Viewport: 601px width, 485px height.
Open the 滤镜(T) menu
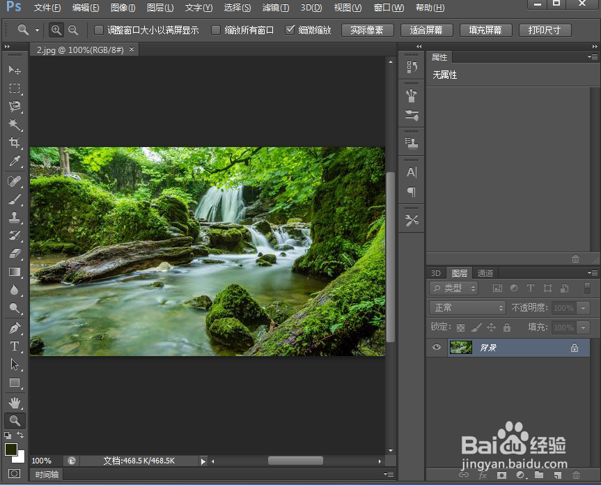(x=276, y=8)
